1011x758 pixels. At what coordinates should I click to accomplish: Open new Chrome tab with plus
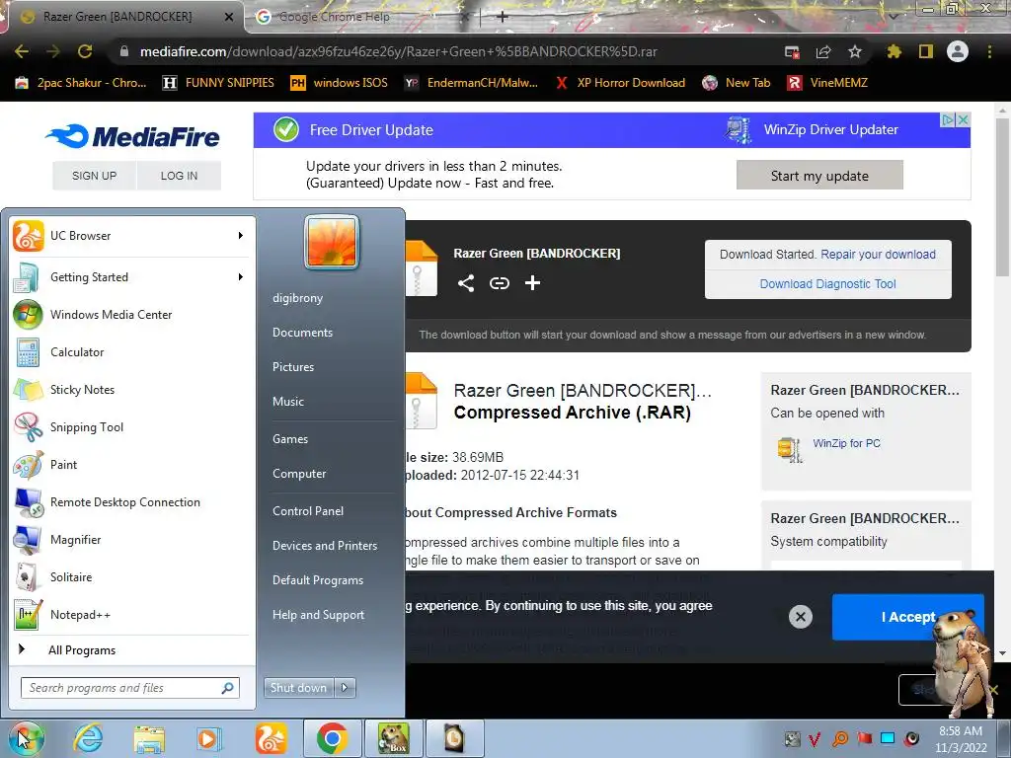click(503, 17)
